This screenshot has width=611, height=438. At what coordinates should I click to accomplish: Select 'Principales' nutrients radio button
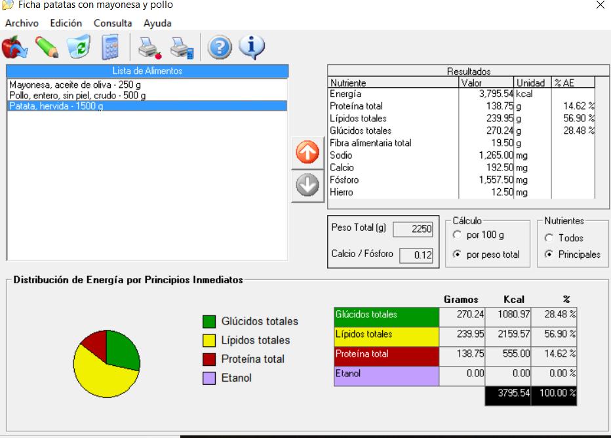point(549,255)
